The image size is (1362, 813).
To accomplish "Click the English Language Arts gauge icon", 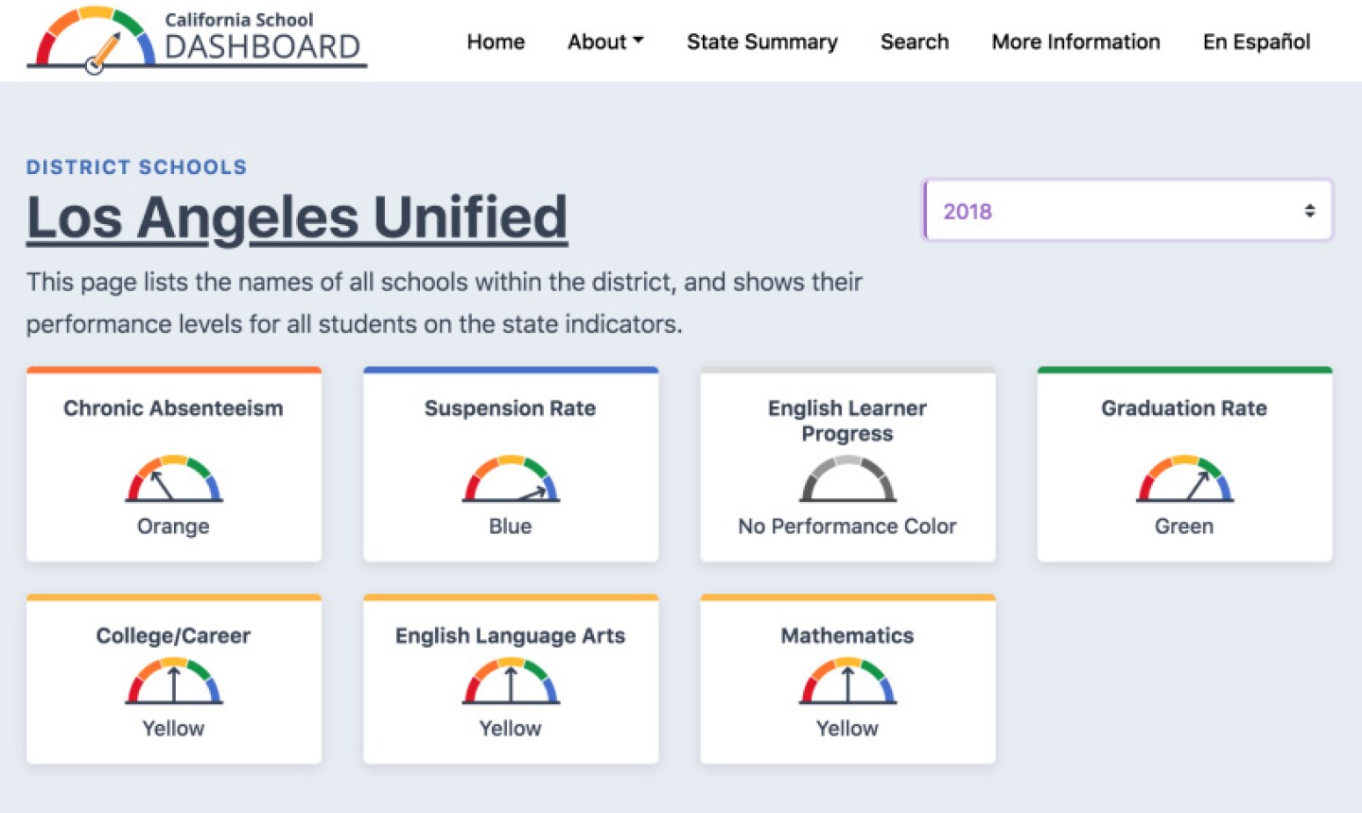I will [x=511, y=681].
